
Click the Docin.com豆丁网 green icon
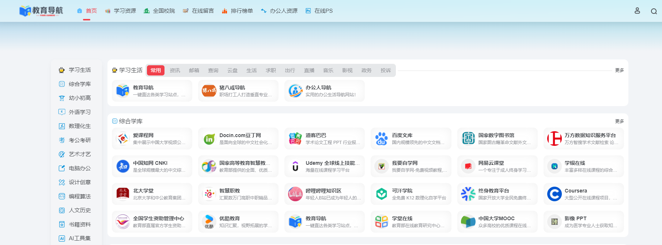point(209,139)
